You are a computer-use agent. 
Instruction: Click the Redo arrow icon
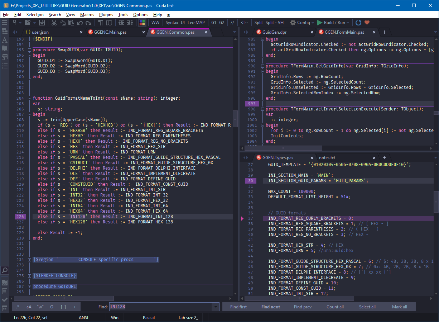click(x=88, y=23)
